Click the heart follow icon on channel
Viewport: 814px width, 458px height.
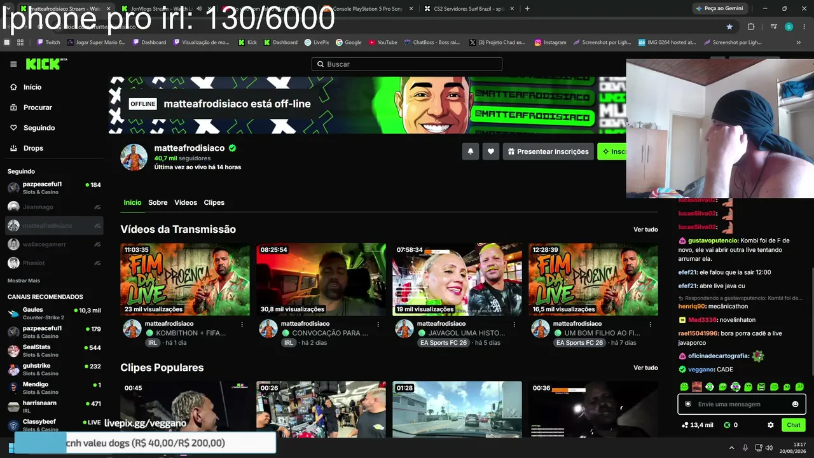491,151
